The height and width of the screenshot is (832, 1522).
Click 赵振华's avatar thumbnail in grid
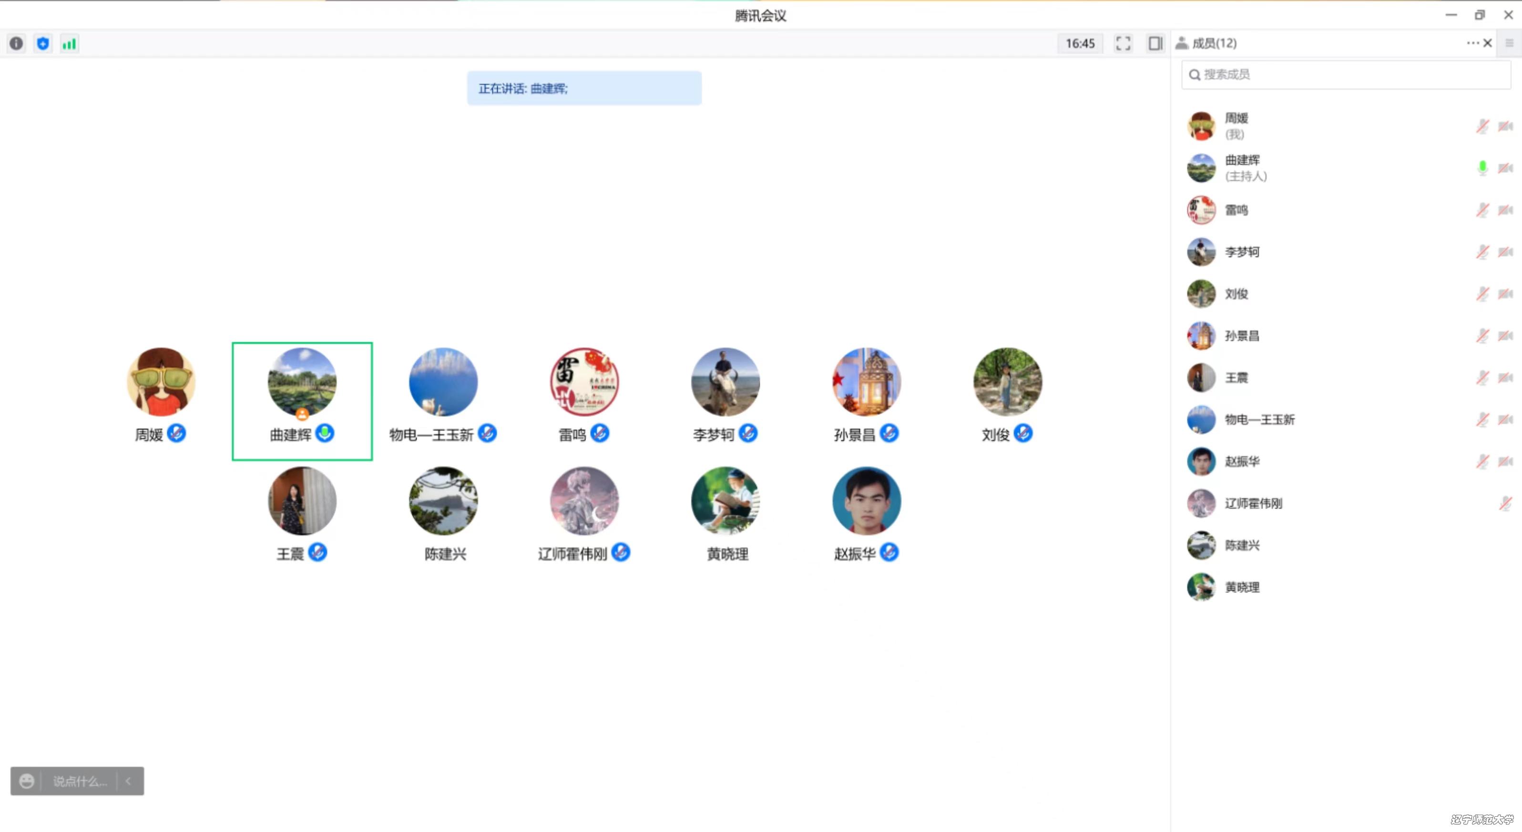(866, 500)
